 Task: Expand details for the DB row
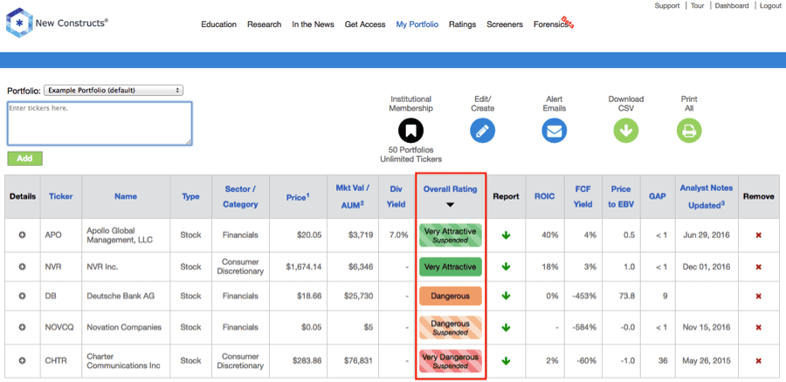(x=22, y=296)
